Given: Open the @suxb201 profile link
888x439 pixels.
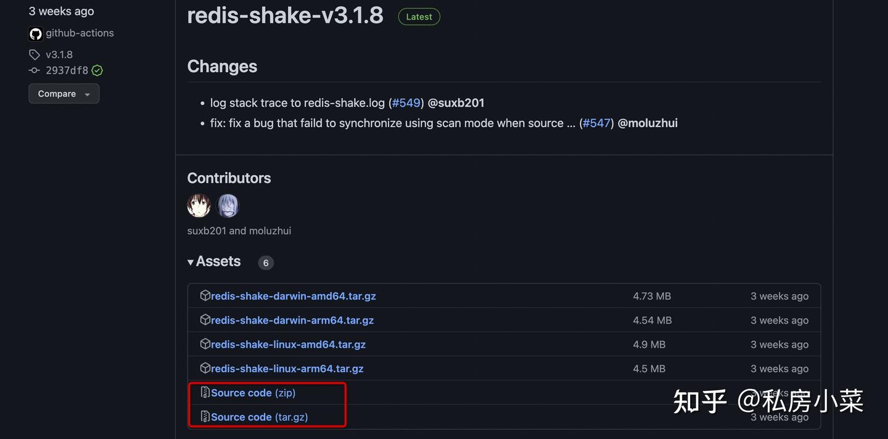Looking at the screenshot, I should (456, 102).
